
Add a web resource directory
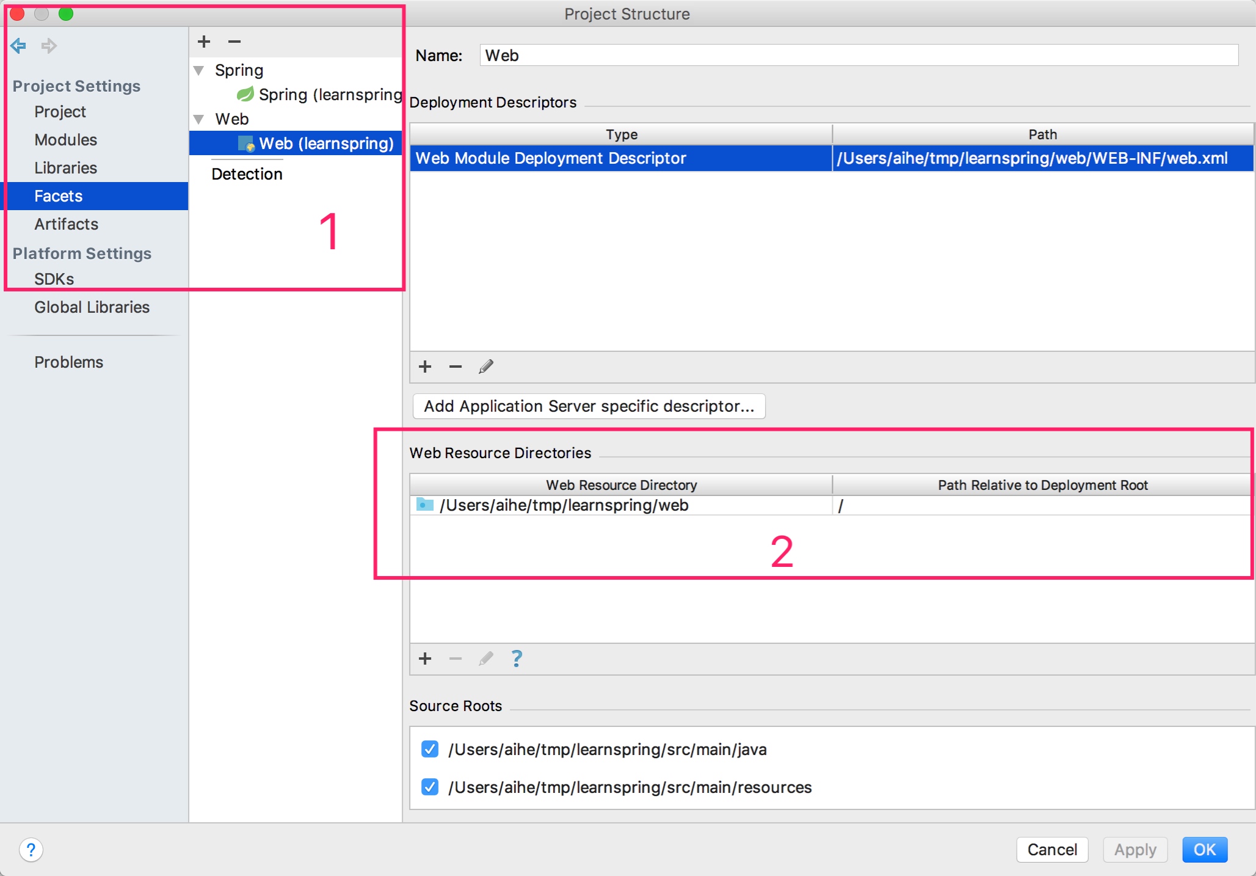click(x=425, y=659)
